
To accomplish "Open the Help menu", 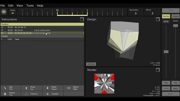I will [x=40, y=6].
